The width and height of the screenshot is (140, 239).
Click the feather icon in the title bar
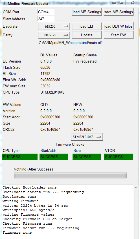[5, 3]
